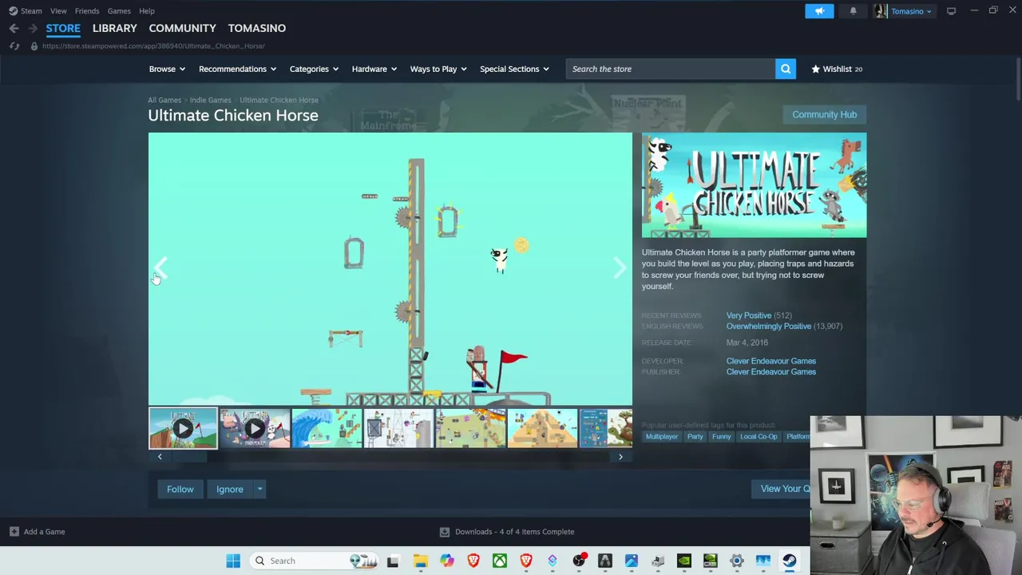Image resolution: width=1022 pixels, height=575 pixels.
Task: Click the right arrow under the thumbnail strip
Action: click(x=620, y=457)
